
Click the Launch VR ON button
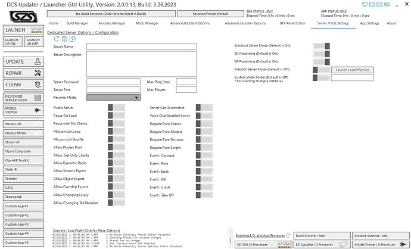13,42
